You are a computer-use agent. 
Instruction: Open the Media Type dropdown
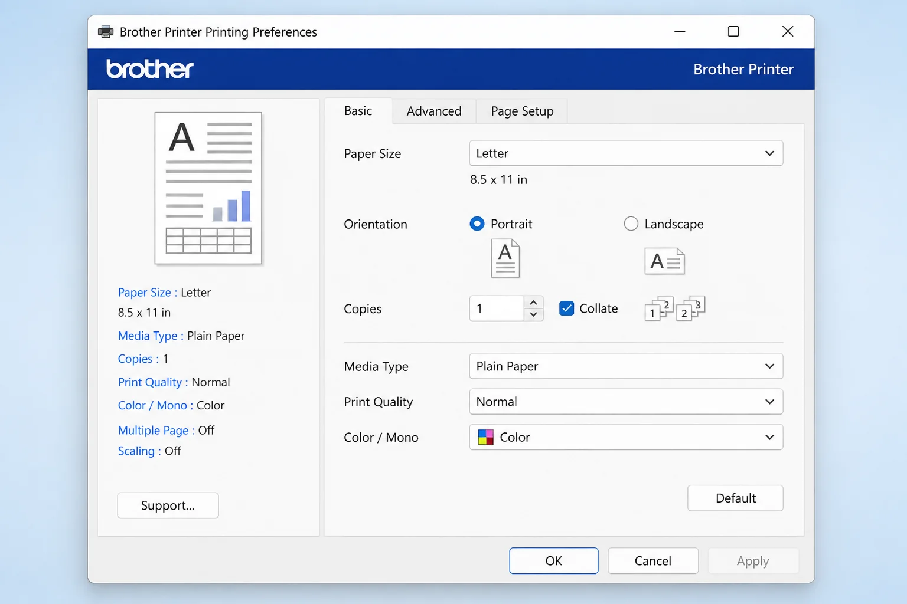626,366
